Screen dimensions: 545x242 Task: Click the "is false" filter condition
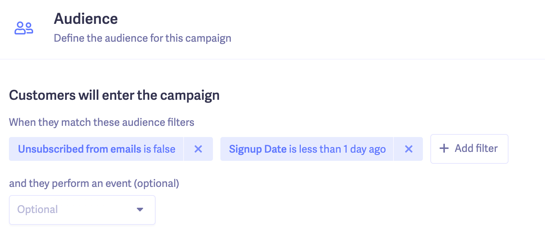(x=160, y=149)
